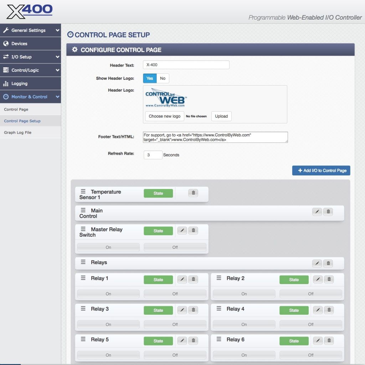Click the Logging grid icon in sidebar

[x=6, y=83]
